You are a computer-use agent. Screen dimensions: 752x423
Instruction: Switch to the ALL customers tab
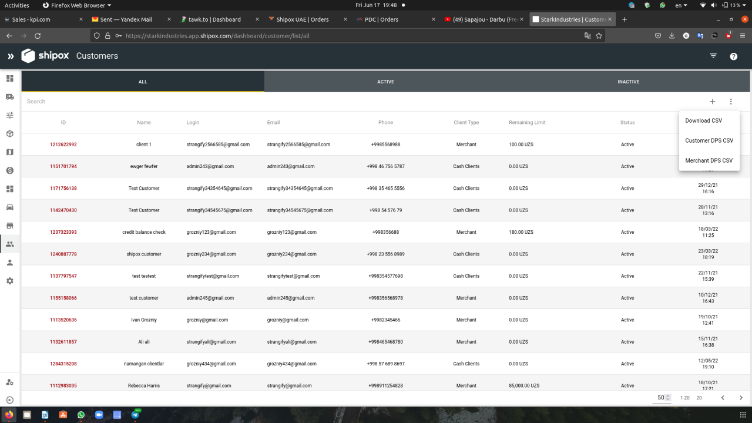point(143,82)
